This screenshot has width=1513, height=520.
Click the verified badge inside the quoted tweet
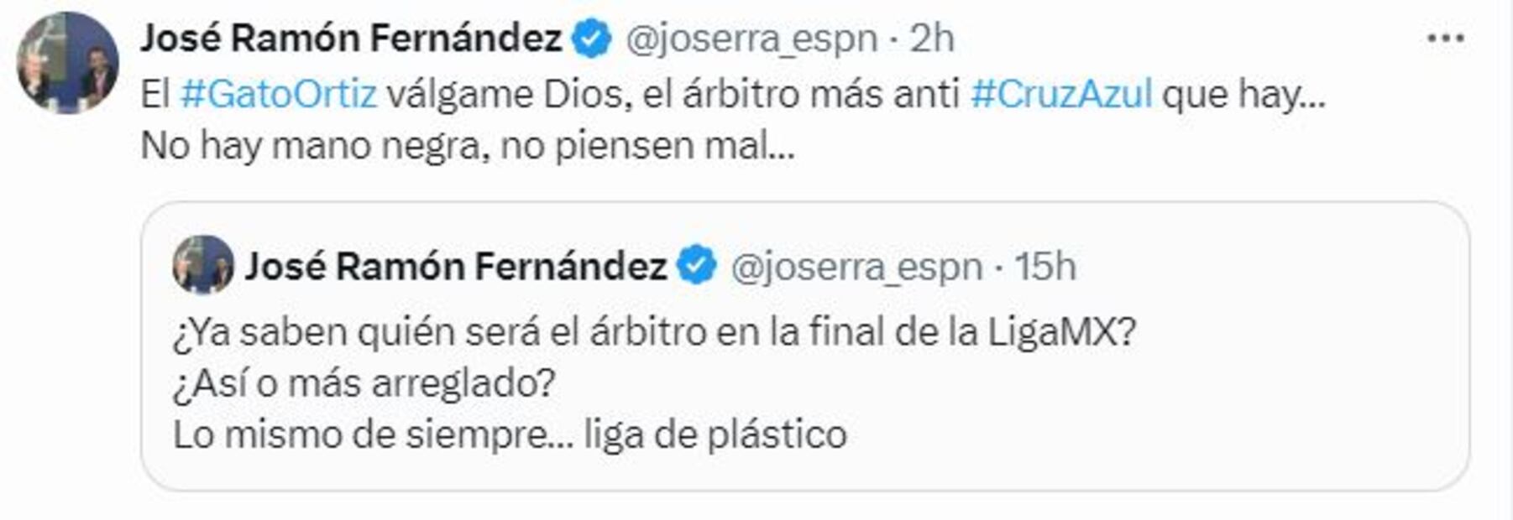click(x=697, y=267)
